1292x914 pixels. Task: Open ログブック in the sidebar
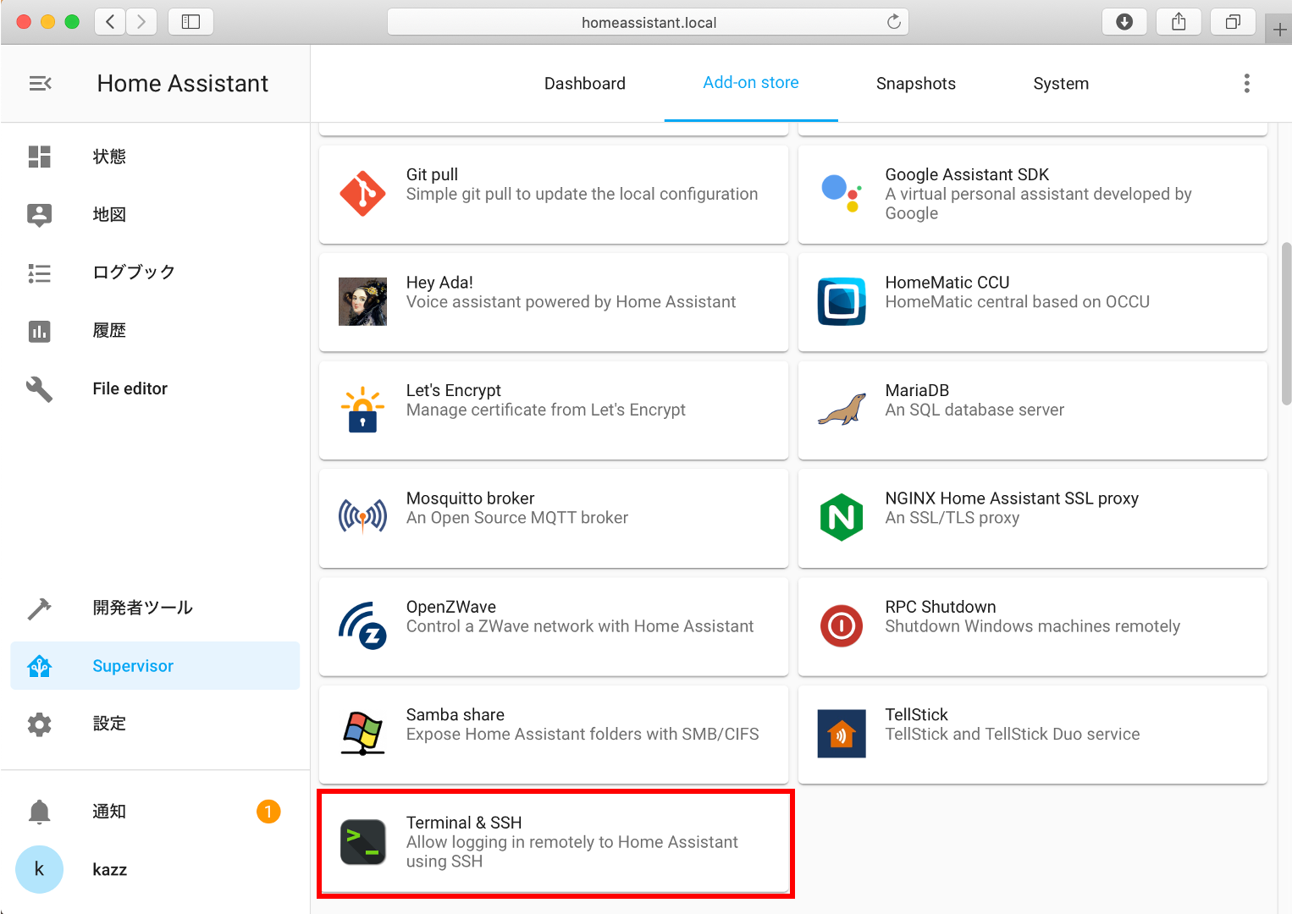pos(155,273)
